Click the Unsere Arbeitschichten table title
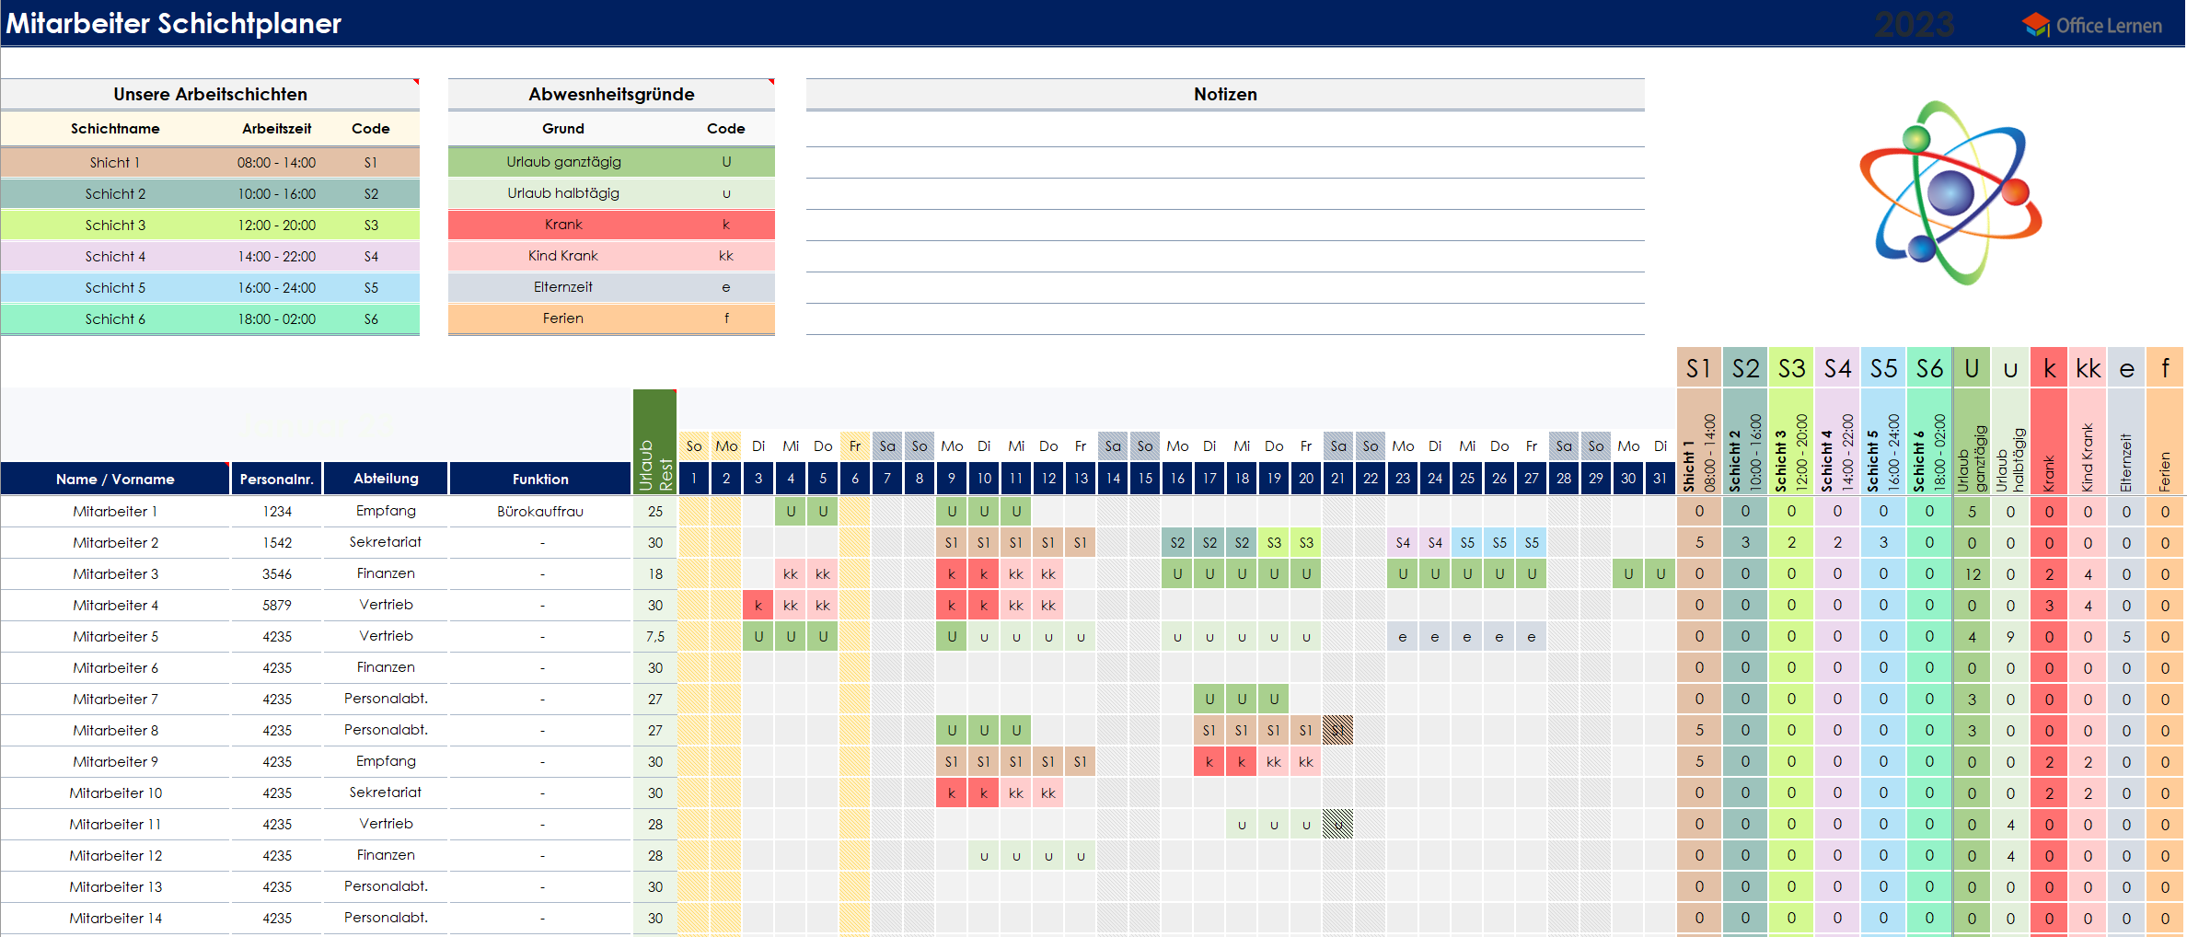This screenshot has width=2187, height=937. coord(210,94)
